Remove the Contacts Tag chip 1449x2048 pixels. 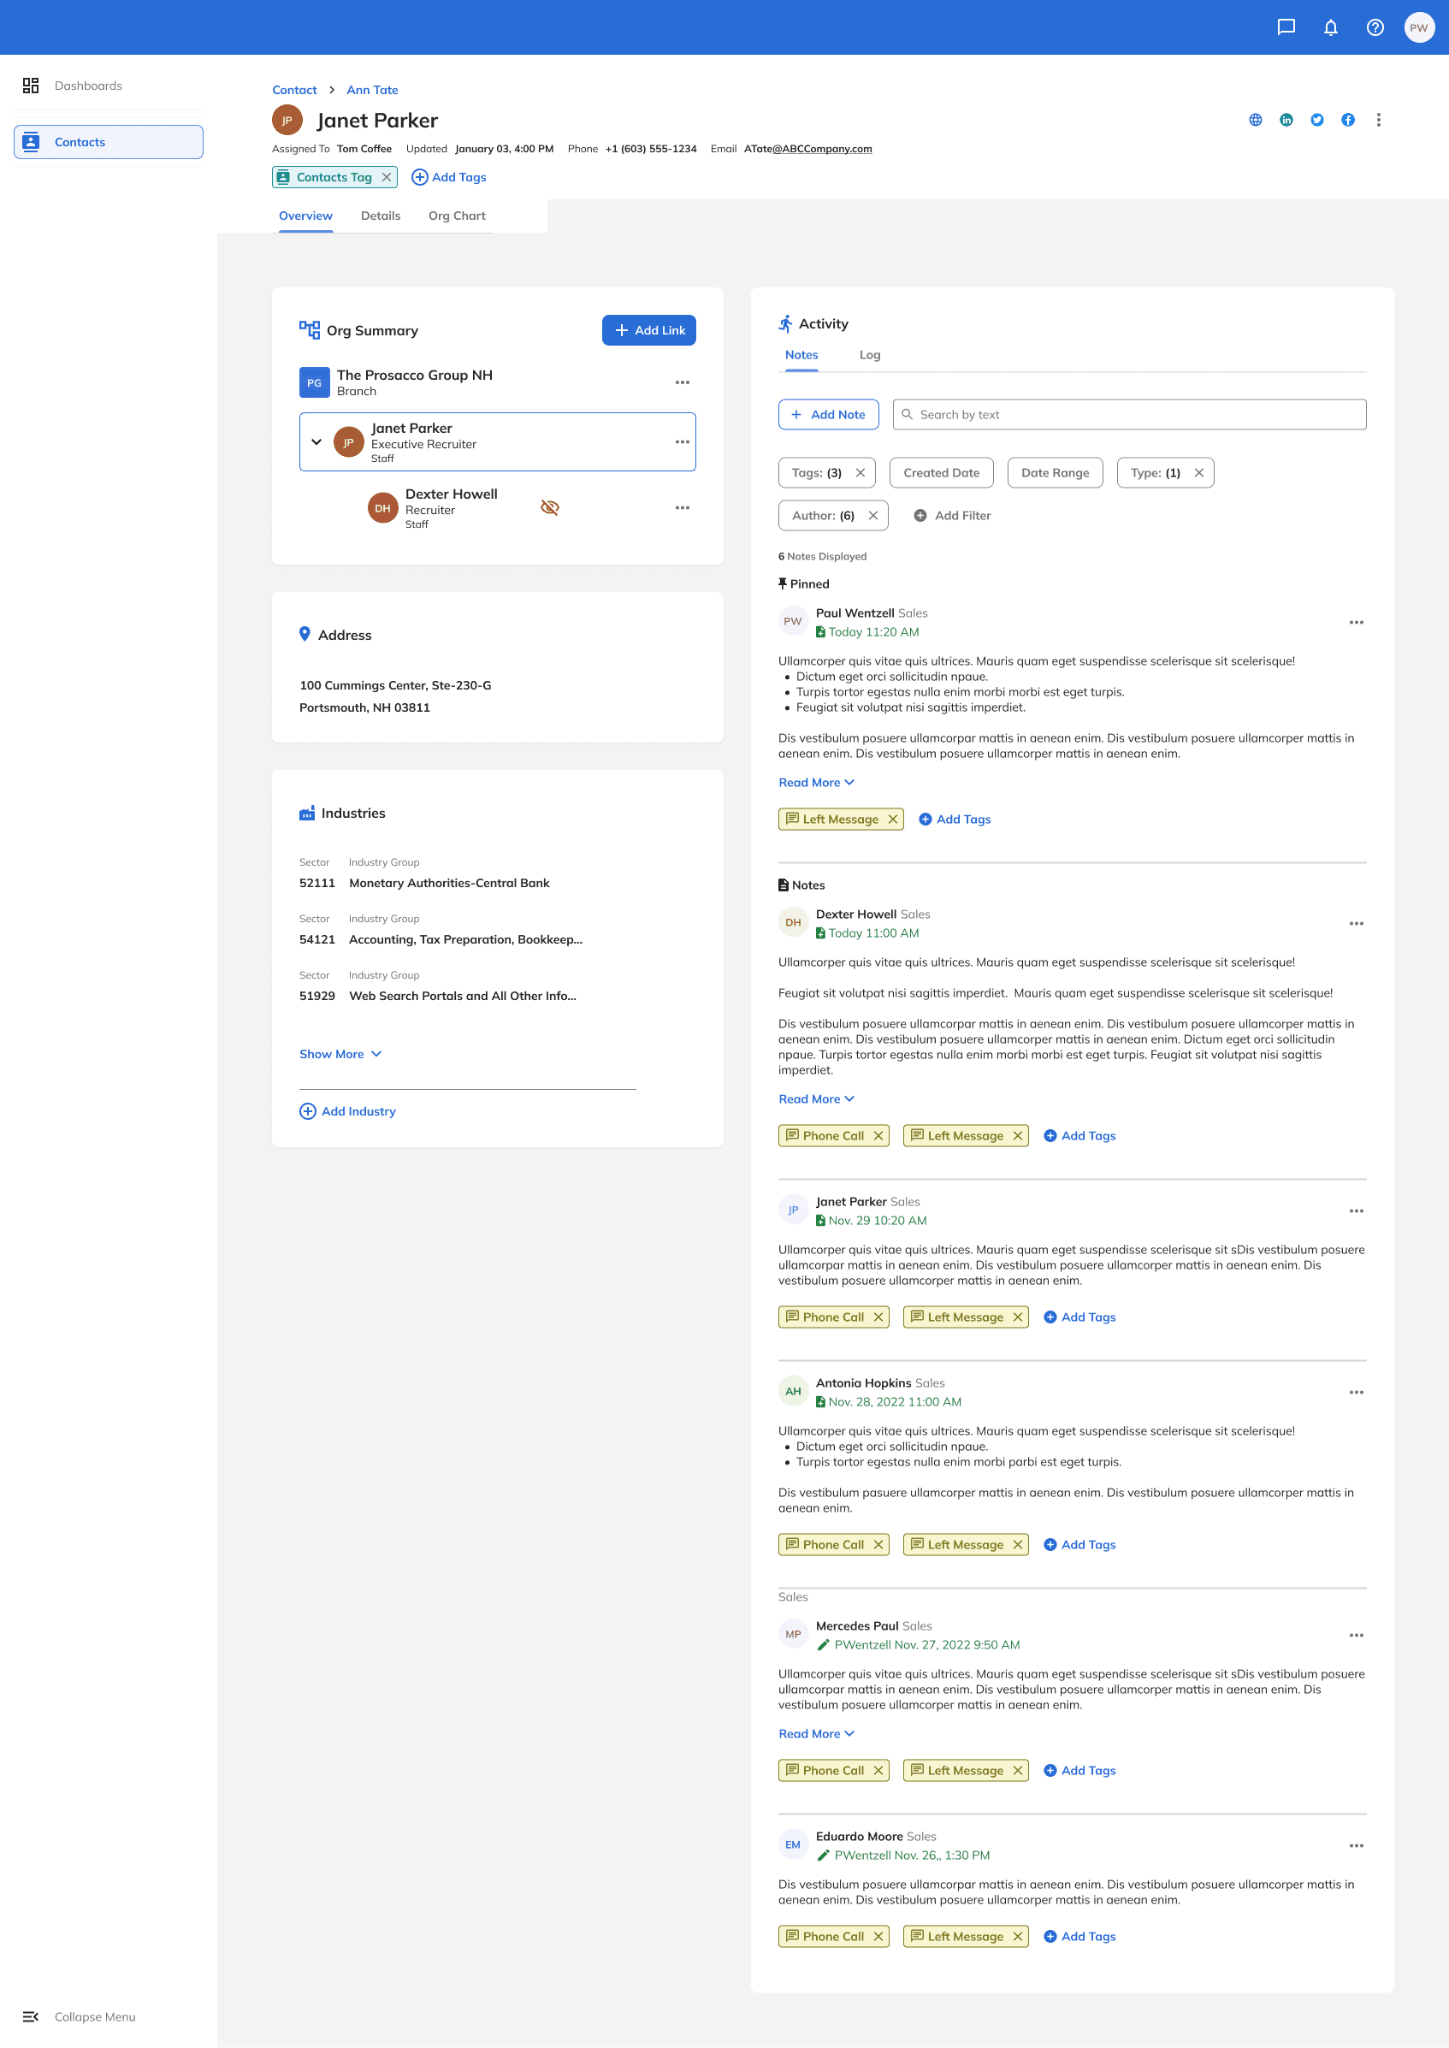pyautogui.click(x=387, y=178)
